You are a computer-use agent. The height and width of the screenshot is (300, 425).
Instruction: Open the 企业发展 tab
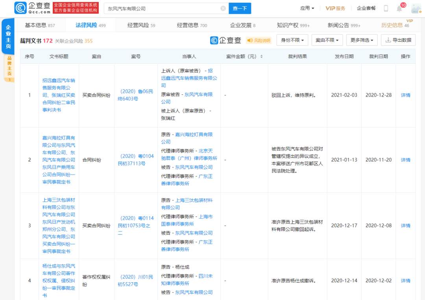click(242, 25)
